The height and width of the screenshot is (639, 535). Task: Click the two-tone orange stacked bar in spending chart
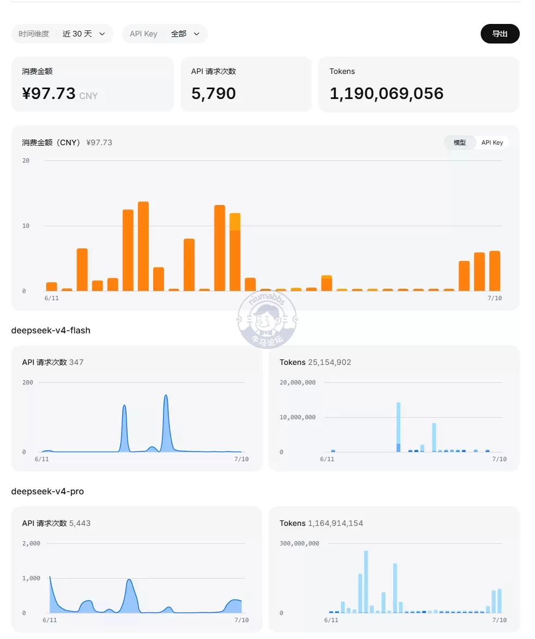[235, 252]
